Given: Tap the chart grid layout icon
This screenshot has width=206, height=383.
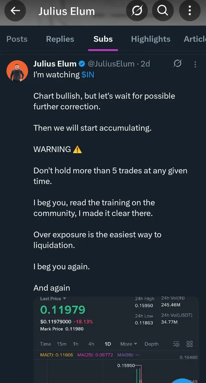Looking at the screenshot, I should (x=190, y=344).
